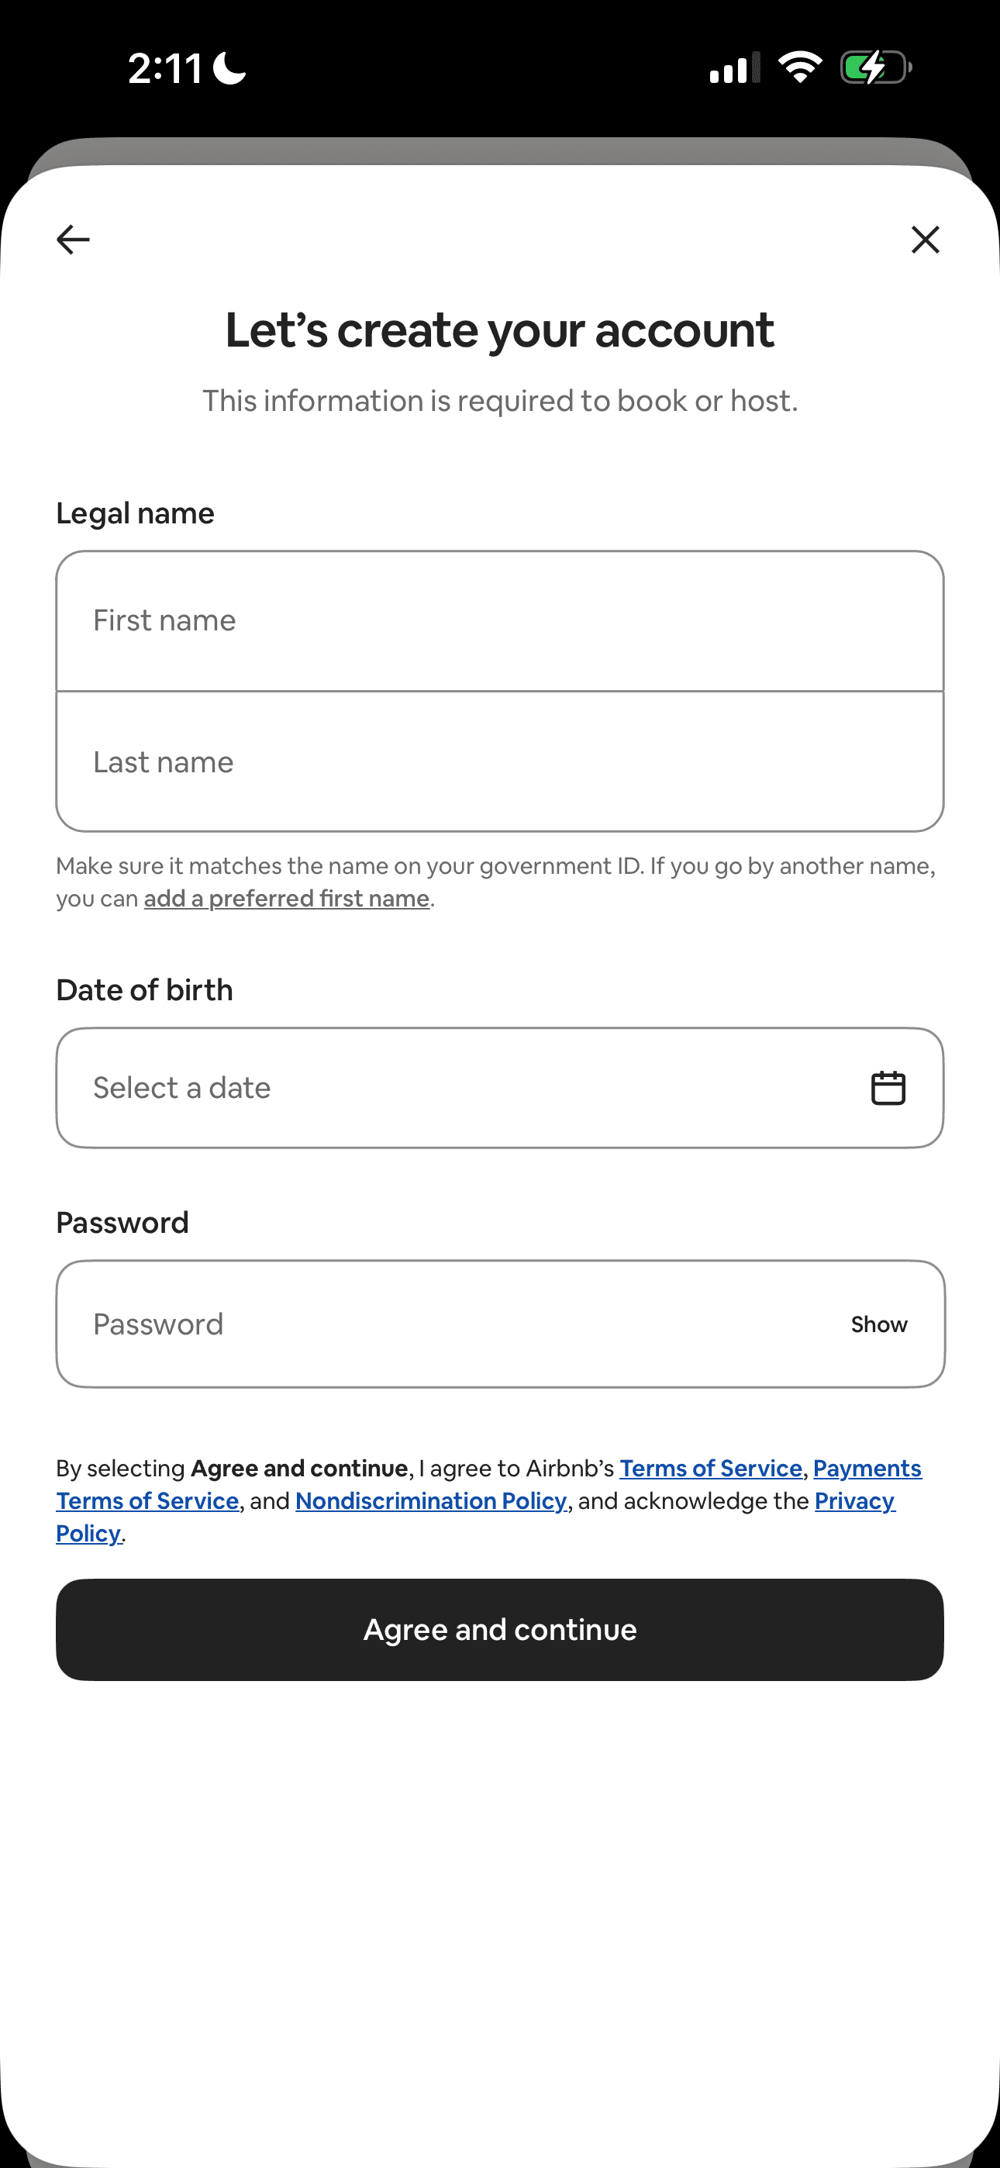Tap the Wi-Fi status icon
1000x2168 pixels.
coord(800,67)
